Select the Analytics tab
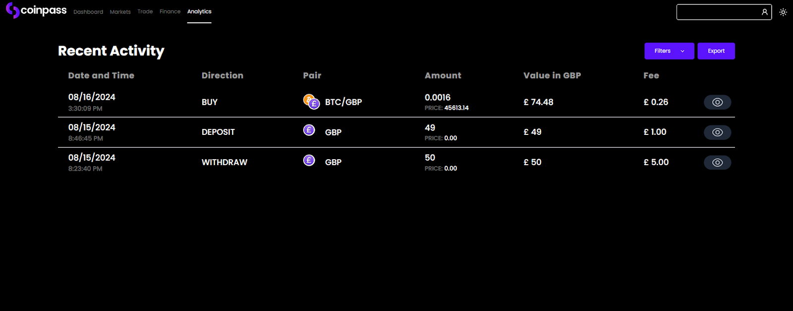 (199, 11)
